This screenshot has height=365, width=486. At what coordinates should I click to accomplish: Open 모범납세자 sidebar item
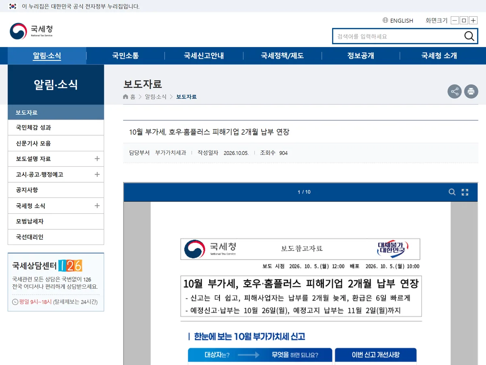(56, 221)
